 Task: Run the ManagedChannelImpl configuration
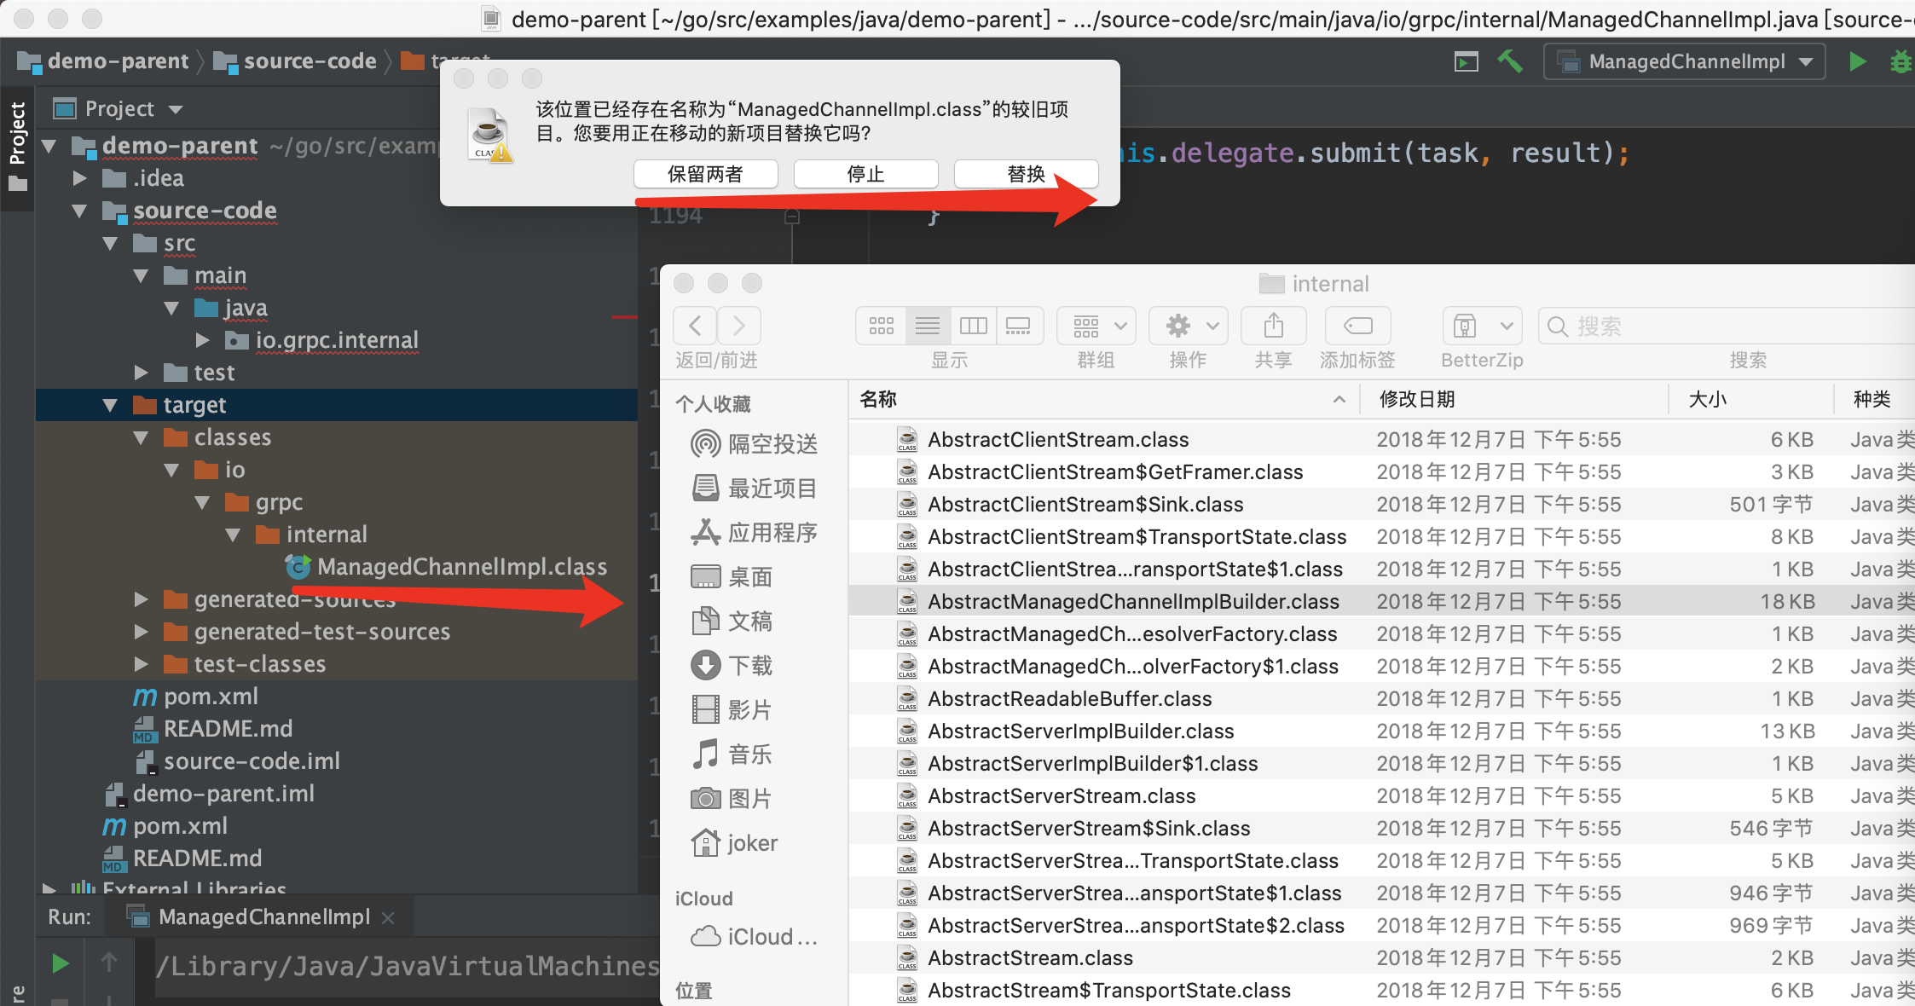(1858, 61)
